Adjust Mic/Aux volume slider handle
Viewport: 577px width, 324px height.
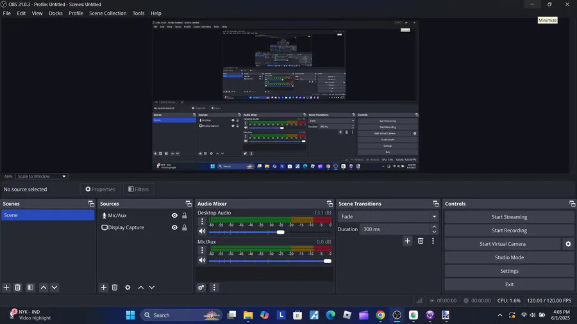327,261
